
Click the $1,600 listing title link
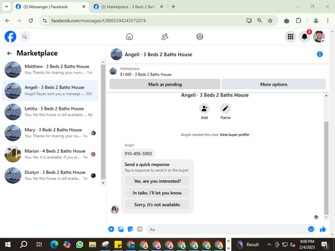145,74
